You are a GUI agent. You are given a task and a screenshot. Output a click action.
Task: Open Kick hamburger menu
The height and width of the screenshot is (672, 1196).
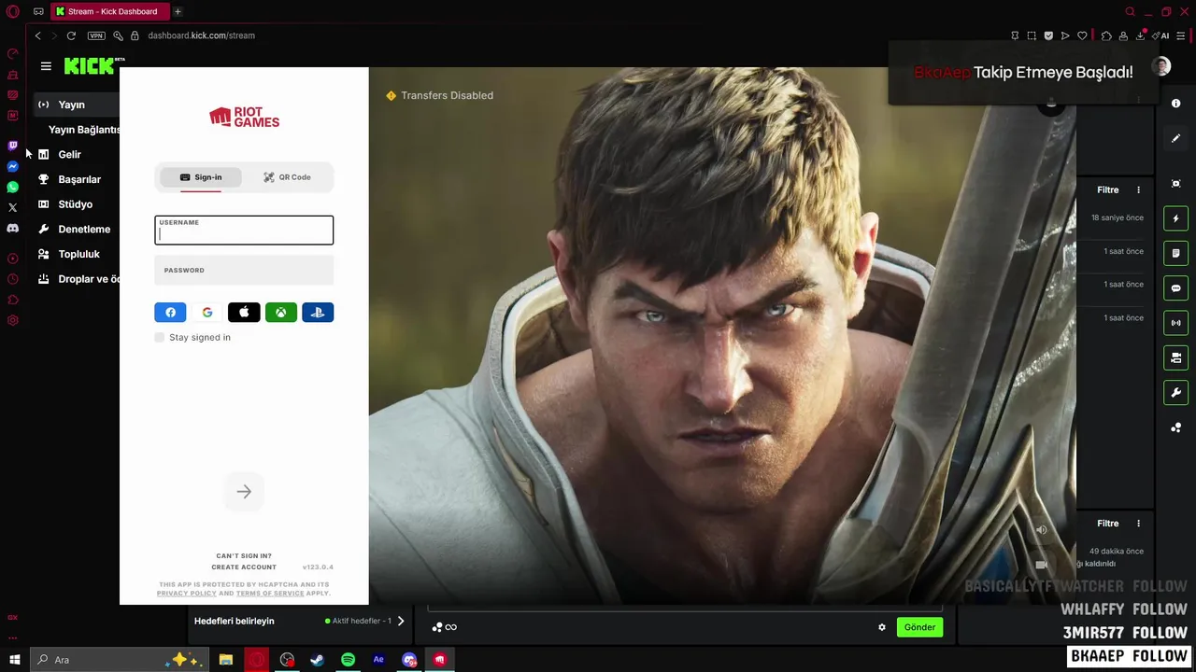pyautogui.click(x=46, y=66)
